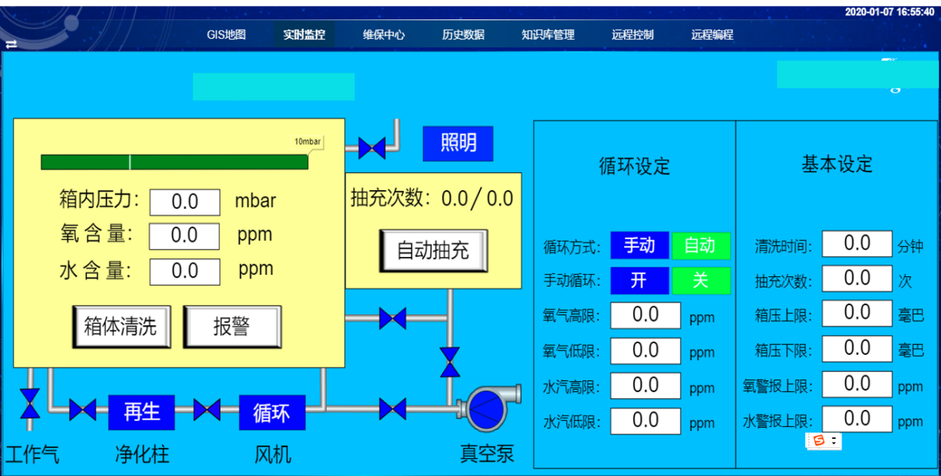This screenshot has width=941, height=476.
Task: Click the 箱体清洗 button in the yellow panel
Action: tap(121, 326)
